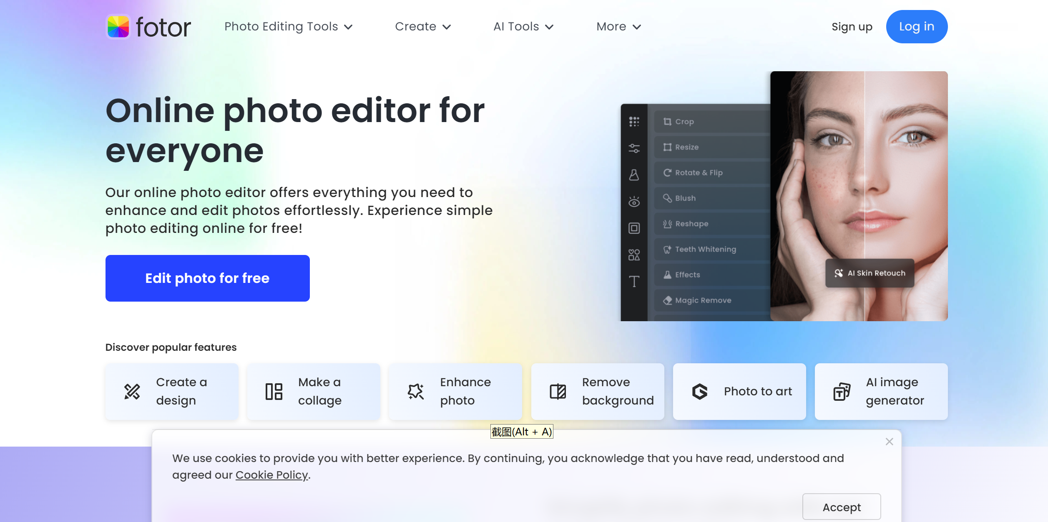The height and width of the screenshot is (522, 1048).
Task: Click the Reshape tool icon
Action: (668, 223)
